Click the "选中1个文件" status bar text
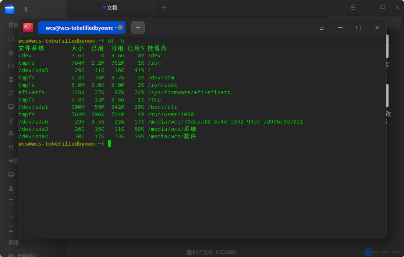 (211, 252)
